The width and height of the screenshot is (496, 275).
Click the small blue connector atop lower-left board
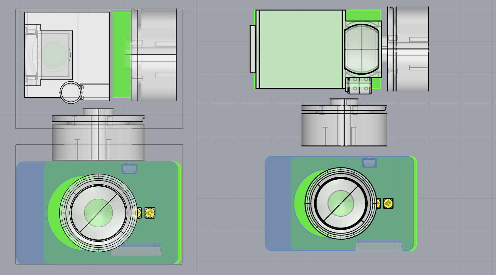click(129, 168)
